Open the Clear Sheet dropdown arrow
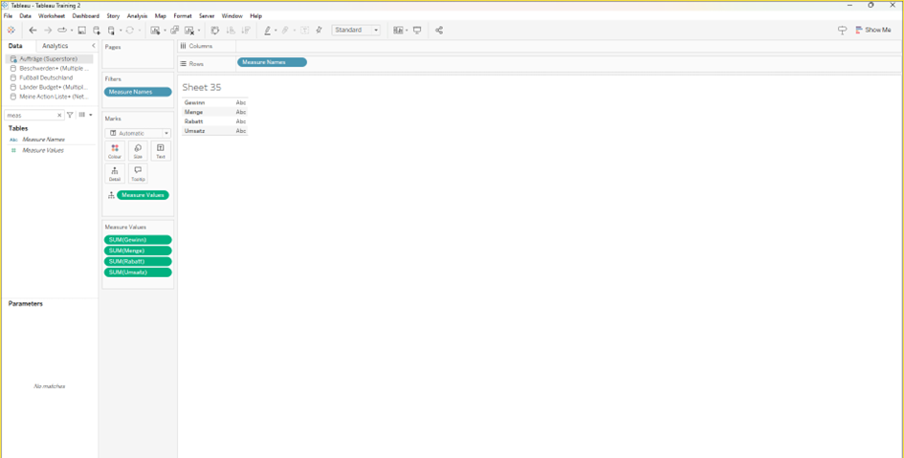 [x=199, y=30]
